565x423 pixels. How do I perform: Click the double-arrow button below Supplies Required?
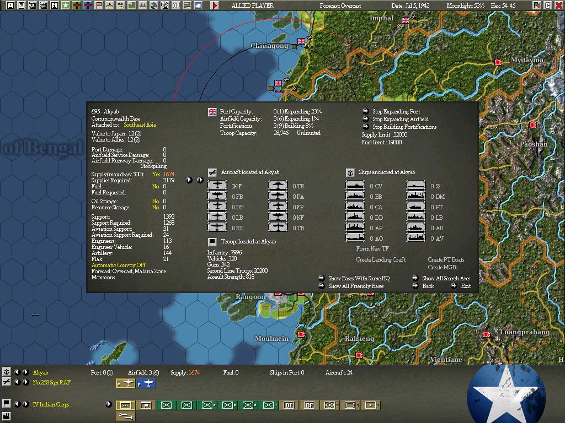[200, 180]
